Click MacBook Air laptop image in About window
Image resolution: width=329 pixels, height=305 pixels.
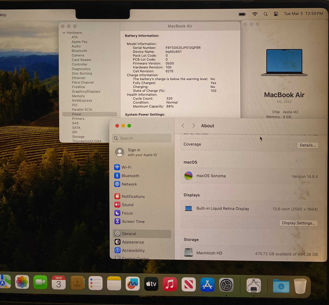click(284, 62)
